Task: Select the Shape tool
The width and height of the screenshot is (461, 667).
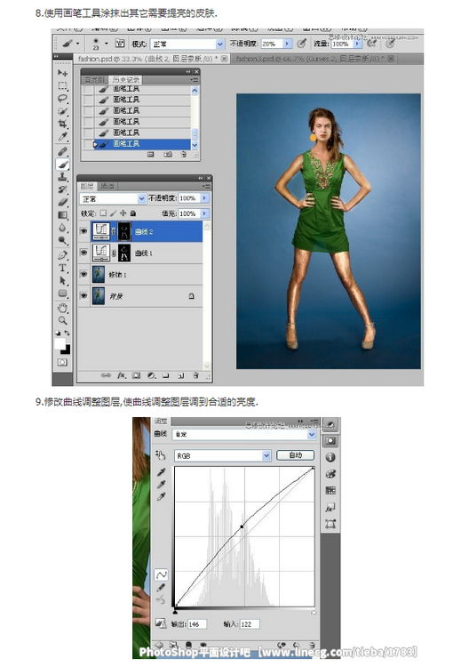Action: click(62, 294)
